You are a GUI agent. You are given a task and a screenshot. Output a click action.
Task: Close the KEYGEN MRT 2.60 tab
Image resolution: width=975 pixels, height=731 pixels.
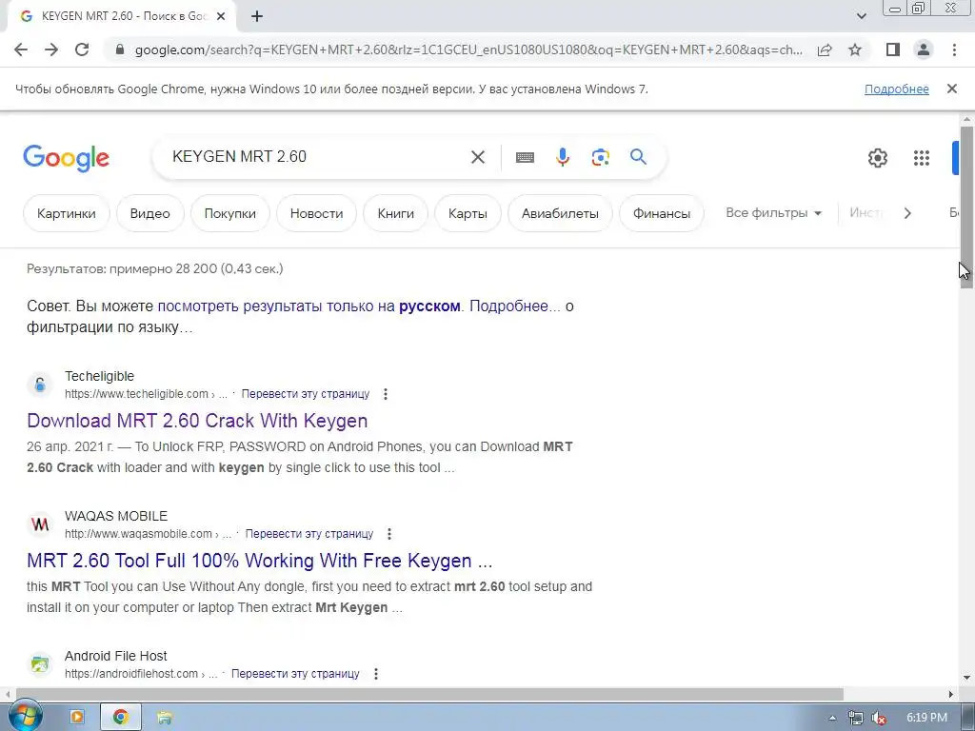click(221, 16)
